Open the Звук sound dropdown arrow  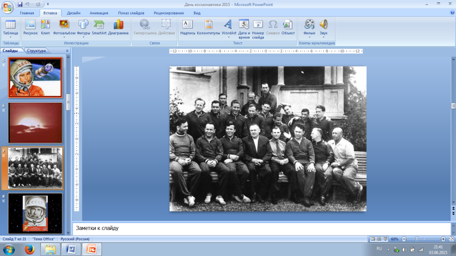coord(323,37)
